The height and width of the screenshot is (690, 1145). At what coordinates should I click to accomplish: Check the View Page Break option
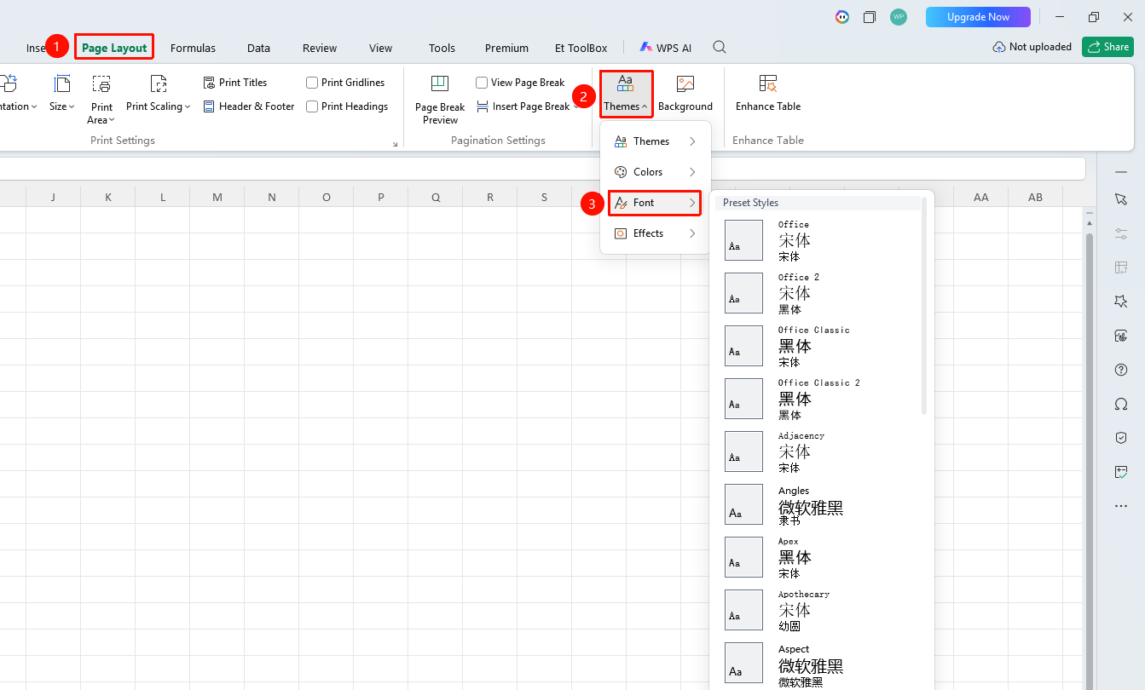[482, 83]
